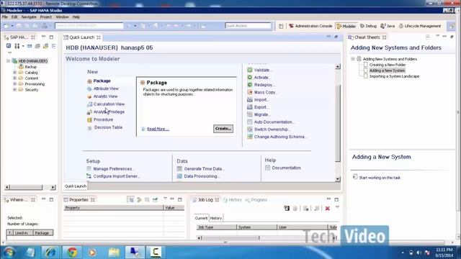The width and height of the screenshot is (461, 259).
Task: Expand the Content folder
Action: click(14, 78)
